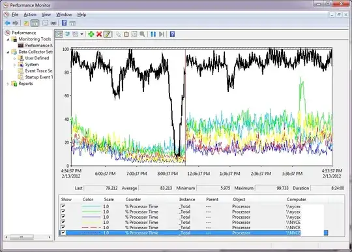Screen dimensions: 352x252
Task: Expand the System node
Action: pos(15,65)
